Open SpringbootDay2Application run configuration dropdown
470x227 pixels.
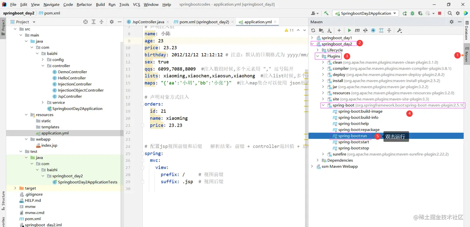point(366,13)
